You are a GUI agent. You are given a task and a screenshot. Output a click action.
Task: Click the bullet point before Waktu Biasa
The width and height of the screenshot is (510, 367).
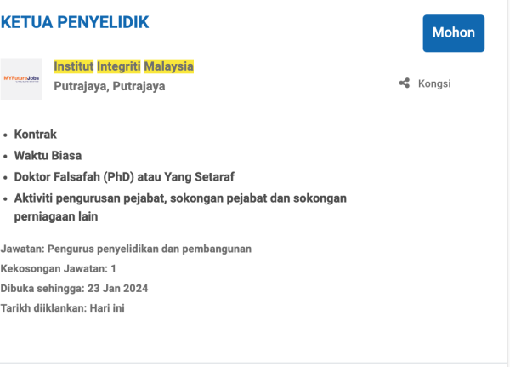[x=7, y=156]
